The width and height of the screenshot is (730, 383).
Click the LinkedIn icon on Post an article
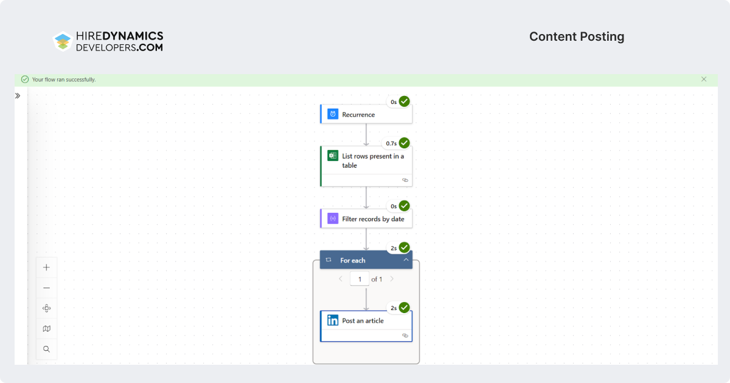tap(333, 320)
